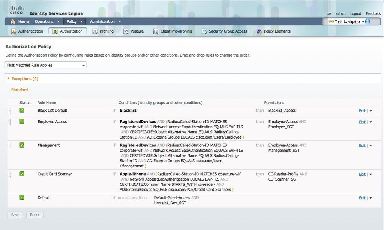Switch to the Profiling tab
Viewport: 384px width, 230px height.
coord(106,31)
